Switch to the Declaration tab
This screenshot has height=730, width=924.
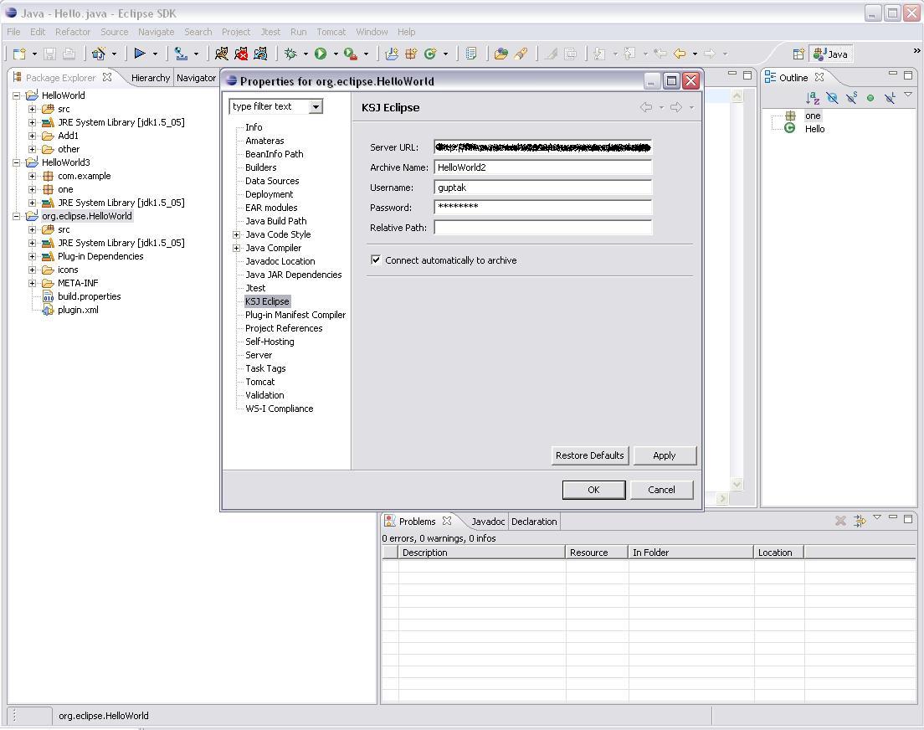[x=534, y=522]
